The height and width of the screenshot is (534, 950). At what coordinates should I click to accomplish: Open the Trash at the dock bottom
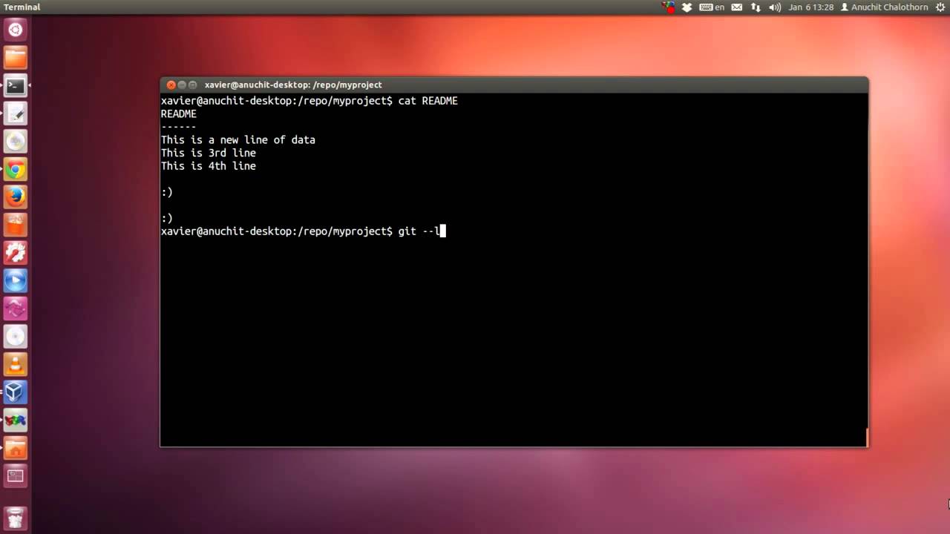pos(16,517)
